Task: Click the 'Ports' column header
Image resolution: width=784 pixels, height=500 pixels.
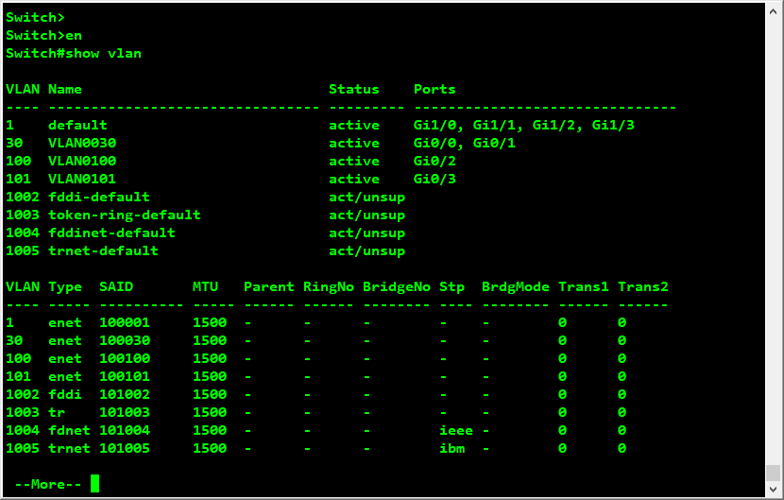Action: [435, 89]
